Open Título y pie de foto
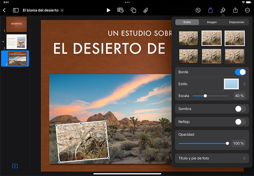Screen dimensions: 254x176 pyautogui.click(x=212, y=158)
